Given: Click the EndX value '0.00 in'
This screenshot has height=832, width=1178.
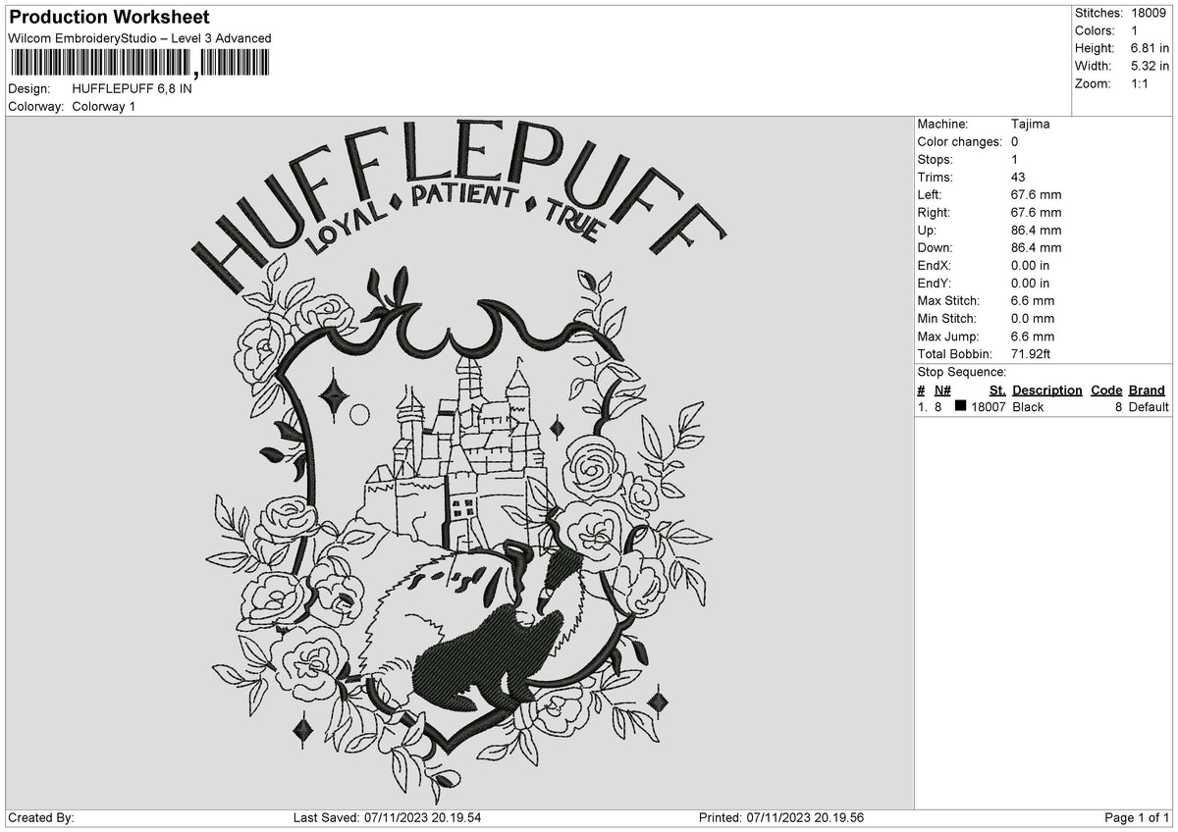Looking at the screenshot, I should click(1030, 265).
